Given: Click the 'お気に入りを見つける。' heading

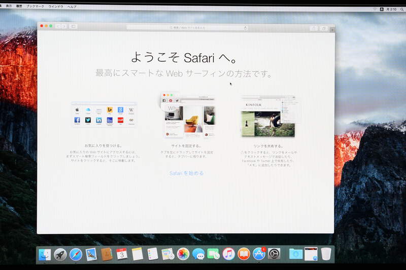Looking at the screenshot, I should [104, 146].
